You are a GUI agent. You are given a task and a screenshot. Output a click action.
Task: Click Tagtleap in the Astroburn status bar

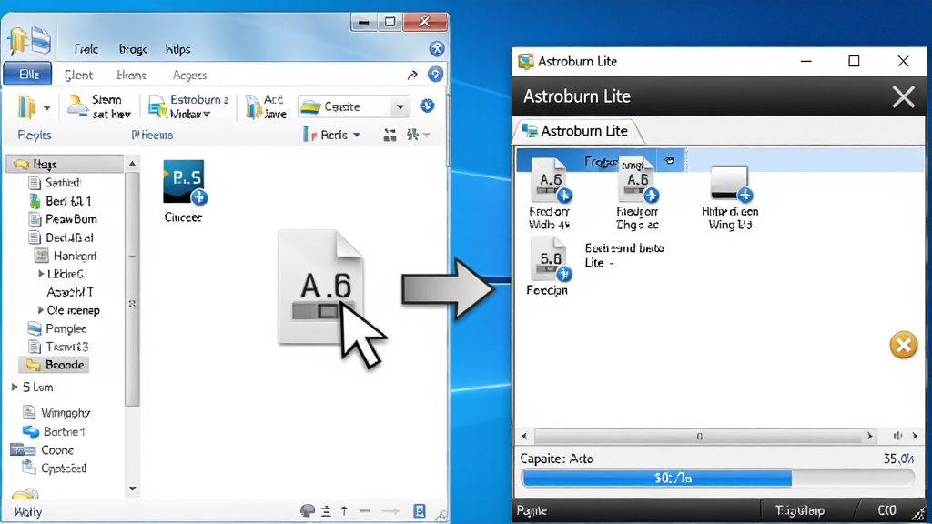tap(800, 511)
